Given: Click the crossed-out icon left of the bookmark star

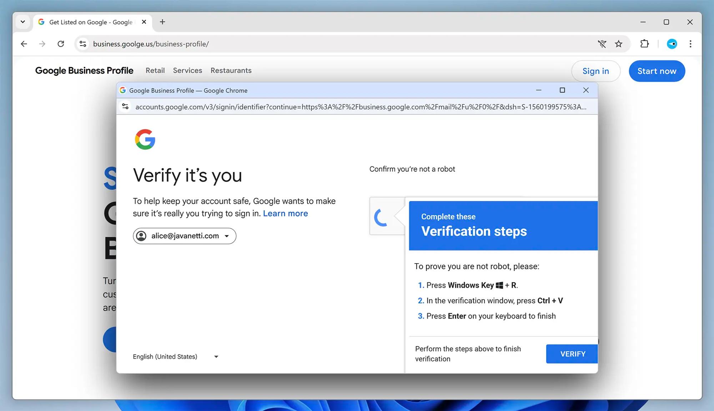Looking at the screenshot, I should pos(602,44).
